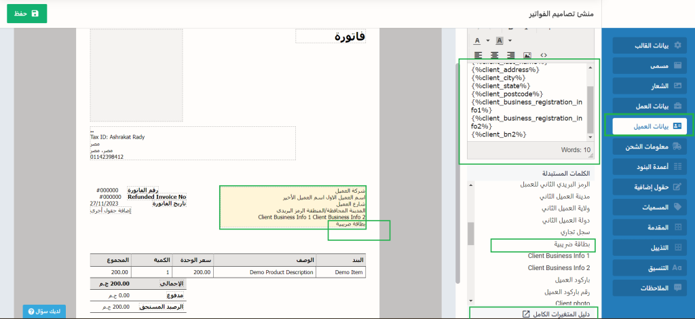
Task: Open the دليل المتغيرات الكامل link
Action: (x=550, y=314)
